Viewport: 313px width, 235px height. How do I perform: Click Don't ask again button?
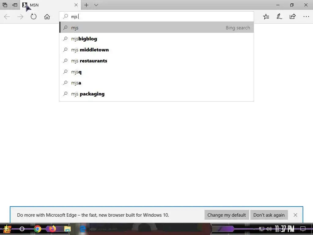(269, 215)
